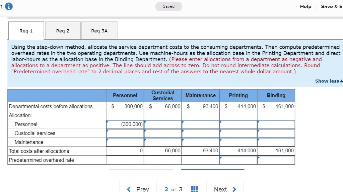Image resolution: width=343 pixels, height=192 pixels.
Task: Click Departmental costs before allocations label
Action: coord(51,106)
